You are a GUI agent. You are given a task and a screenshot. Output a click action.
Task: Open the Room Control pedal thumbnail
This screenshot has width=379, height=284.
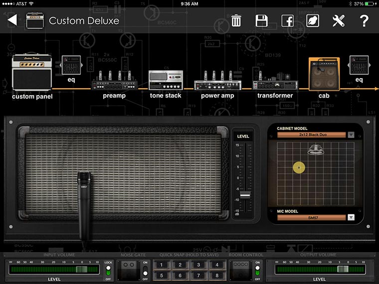[x=241, y=270]
